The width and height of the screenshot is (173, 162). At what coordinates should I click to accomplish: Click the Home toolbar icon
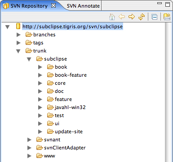click(112, 17)
